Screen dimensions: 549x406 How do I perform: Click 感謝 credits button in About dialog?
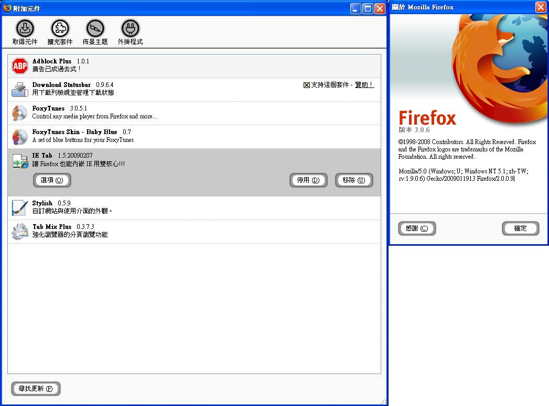tap(417, 228)
